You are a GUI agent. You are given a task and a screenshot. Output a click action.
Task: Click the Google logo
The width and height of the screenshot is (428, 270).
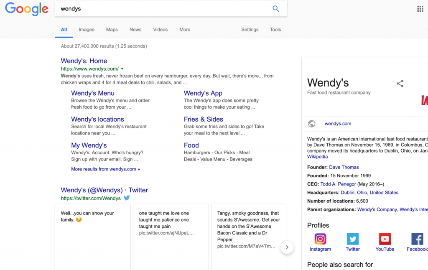pyautogui.click(x=27, y=9)
